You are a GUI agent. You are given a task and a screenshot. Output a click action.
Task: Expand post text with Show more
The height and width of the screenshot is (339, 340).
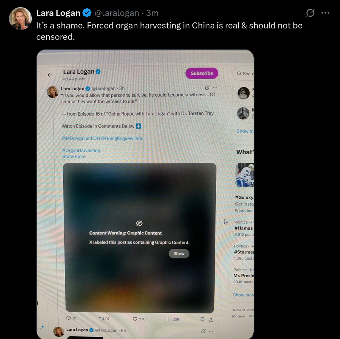pos(74,156)
